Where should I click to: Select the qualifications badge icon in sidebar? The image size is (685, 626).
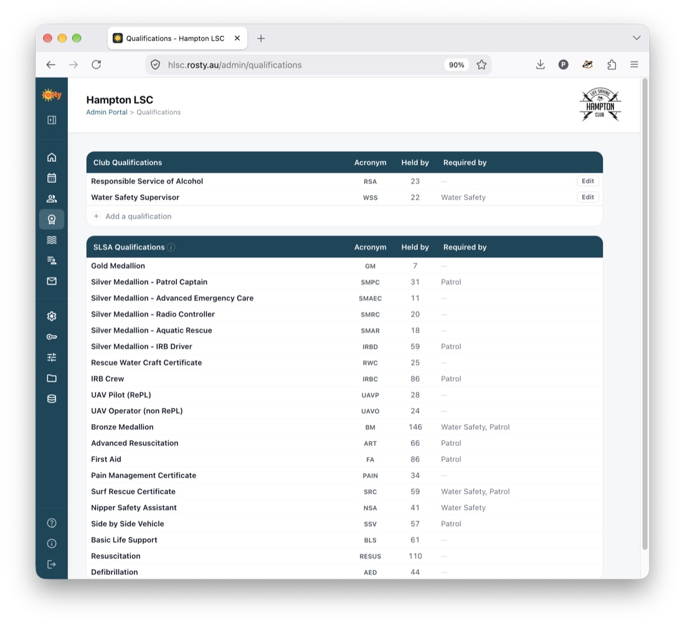[x=52, y=219]
